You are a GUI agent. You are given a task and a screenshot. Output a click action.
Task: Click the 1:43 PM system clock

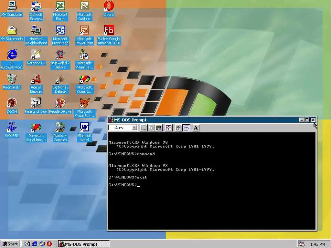(x=317, y=244)
